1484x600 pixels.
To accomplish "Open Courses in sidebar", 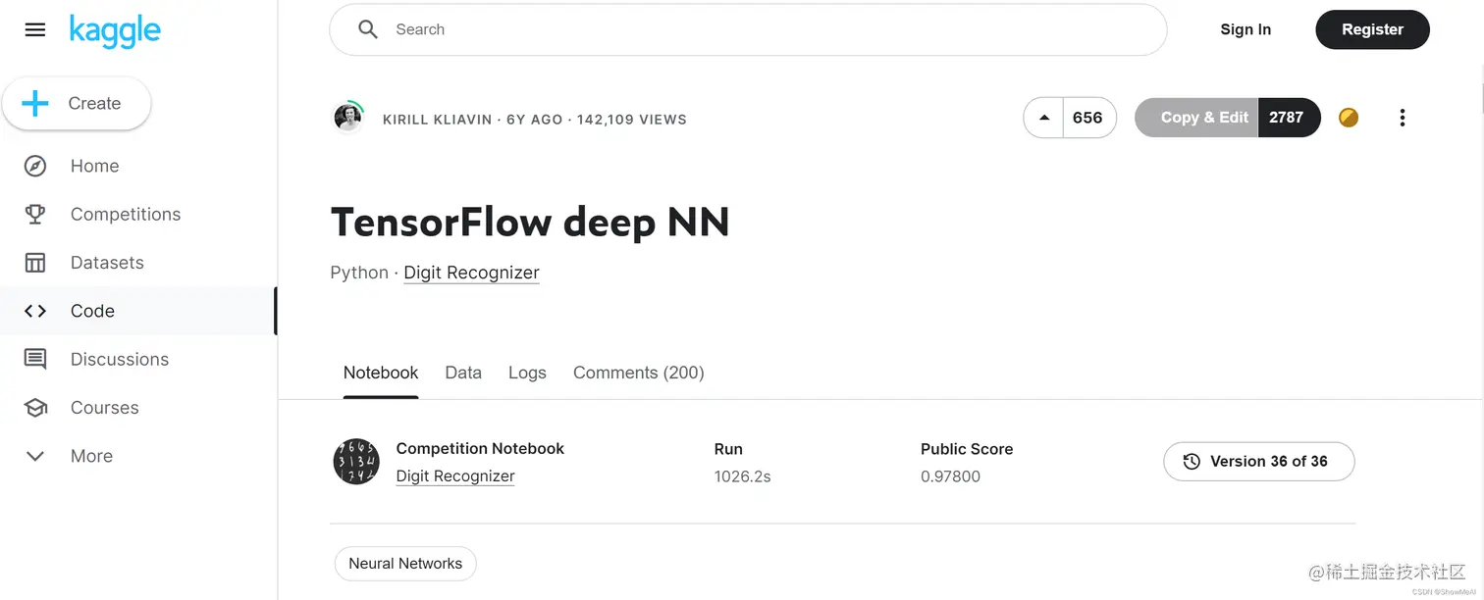I will [x=105, y=408].
